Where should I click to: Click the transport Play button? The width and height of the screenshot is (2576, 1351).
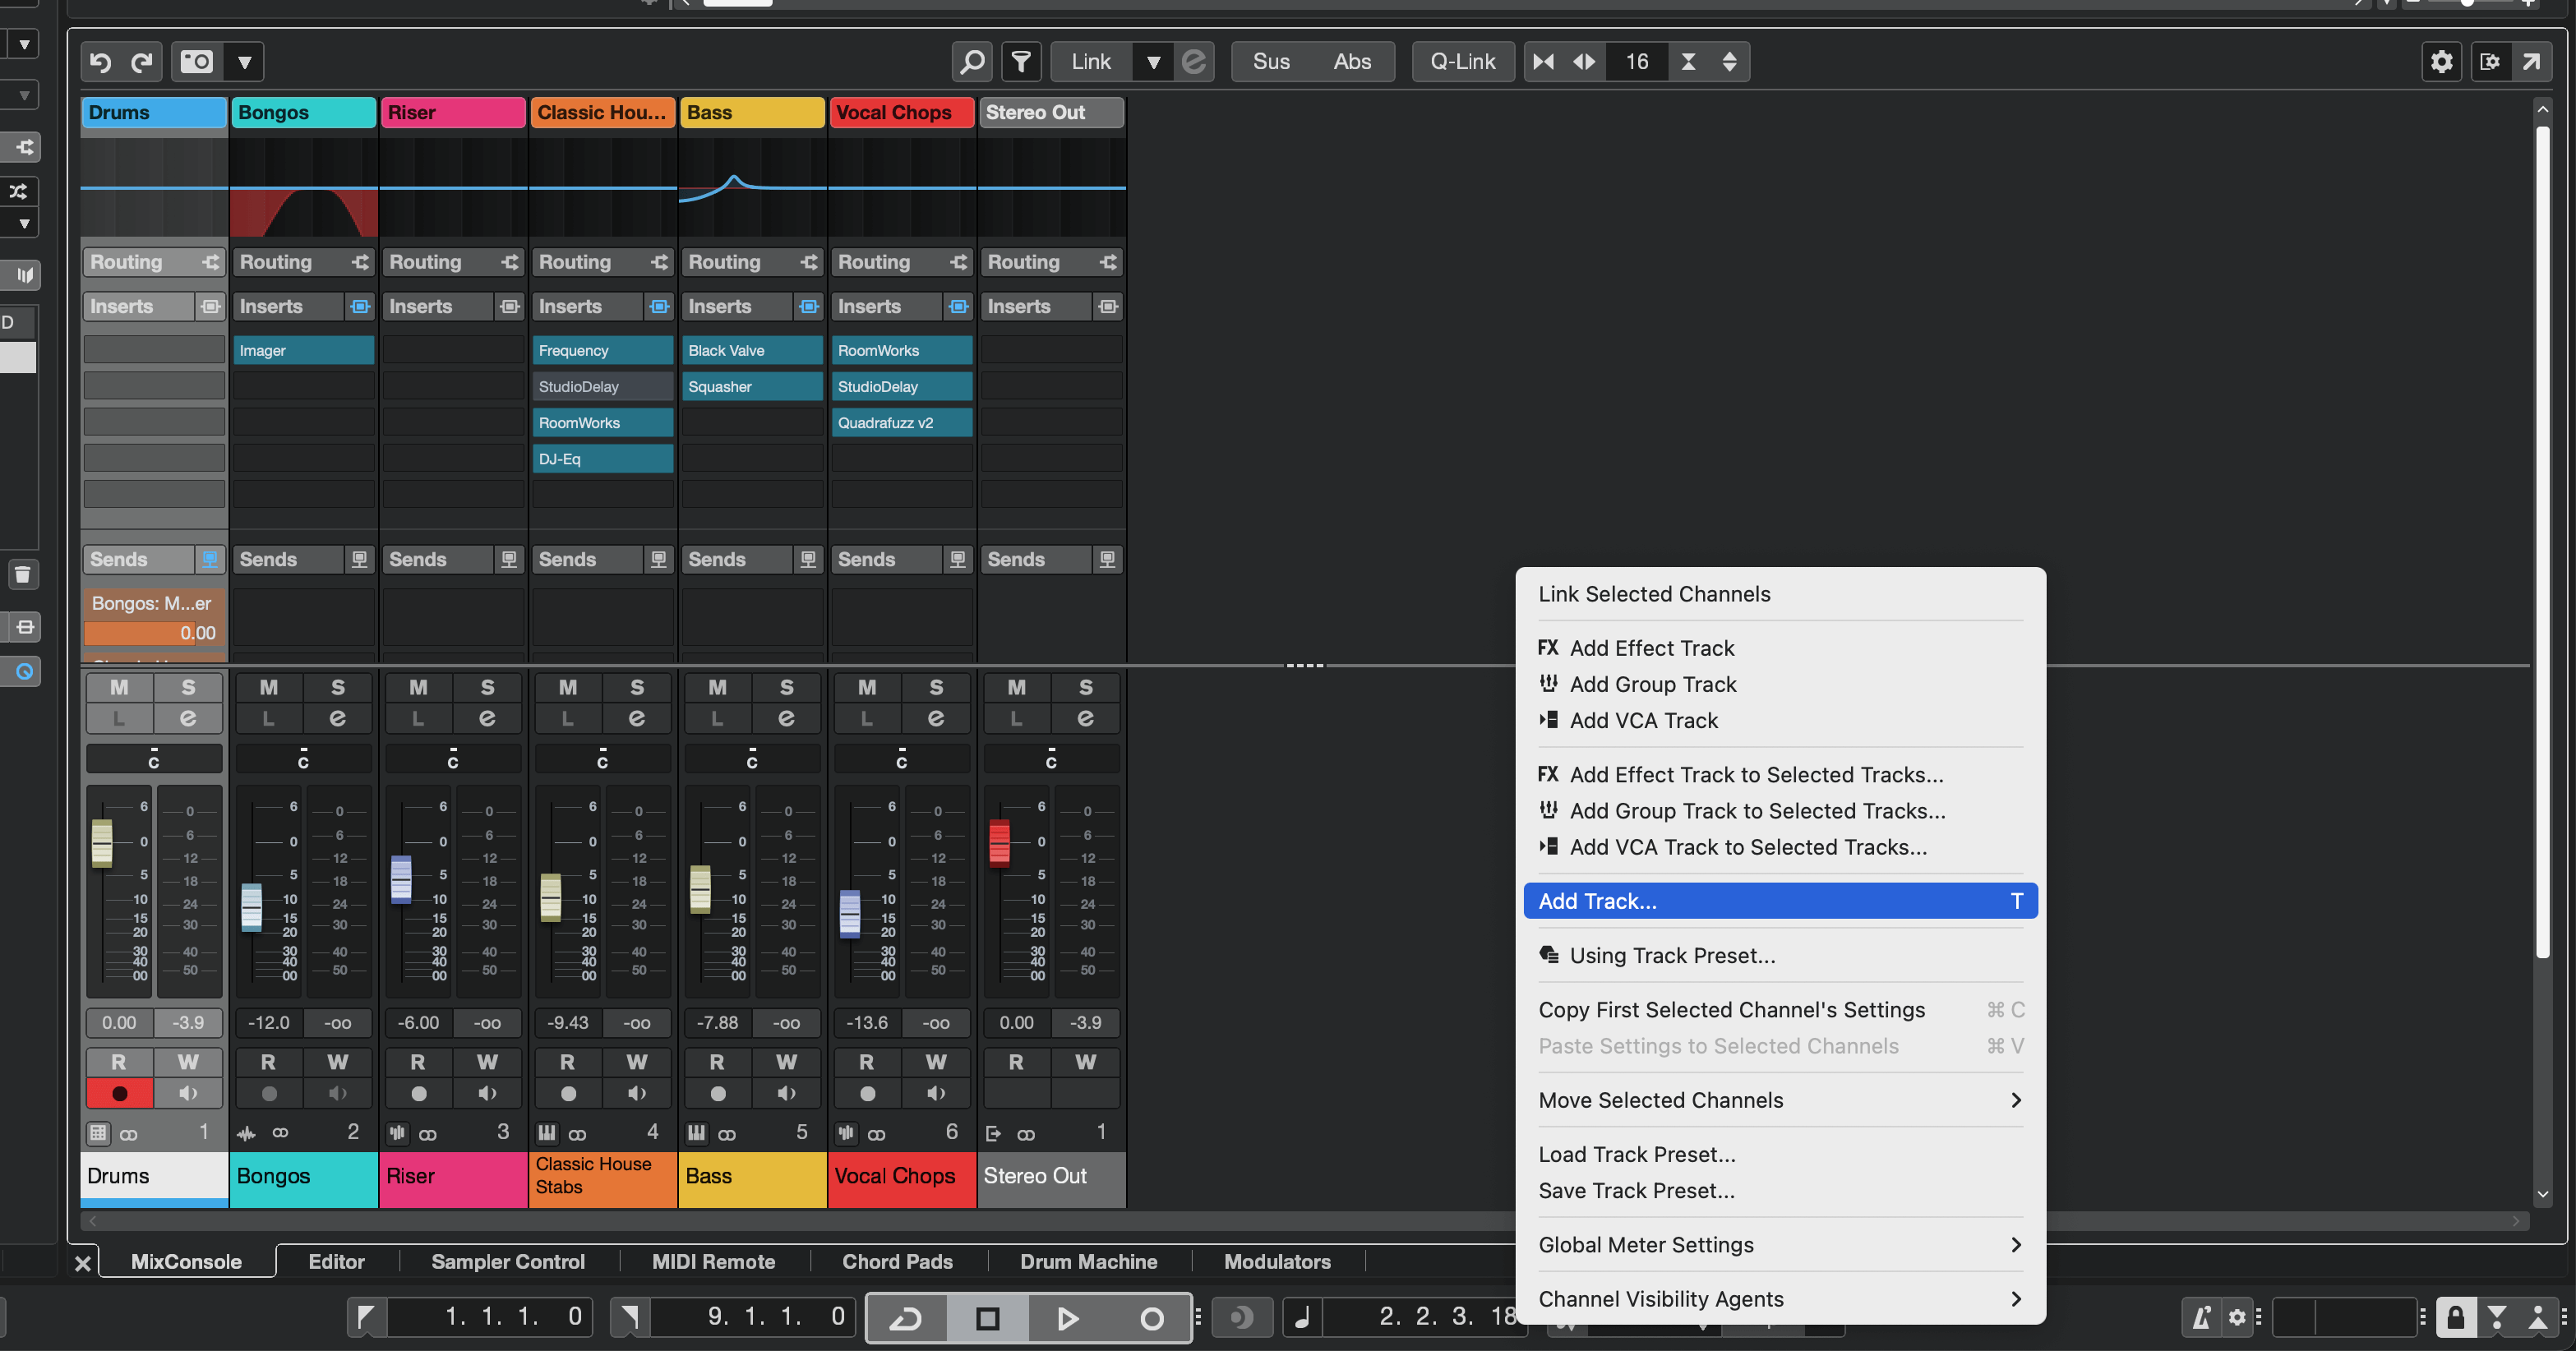(1068, 1319)
